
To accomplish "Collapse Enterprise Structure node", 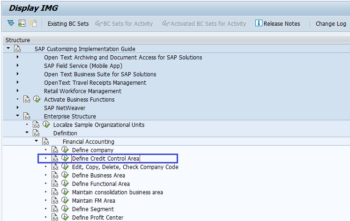I will (18, 116).
